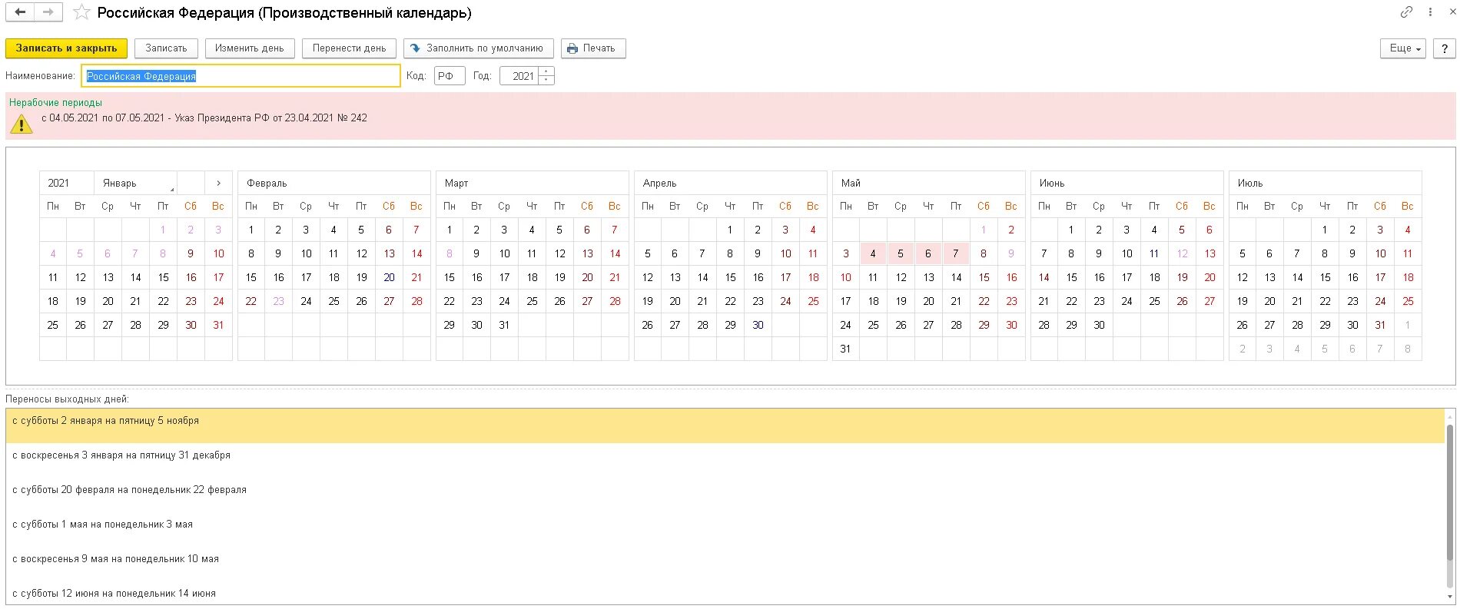Click the 'Перенести день' button

pyautogui.click(x=349, y=48)
